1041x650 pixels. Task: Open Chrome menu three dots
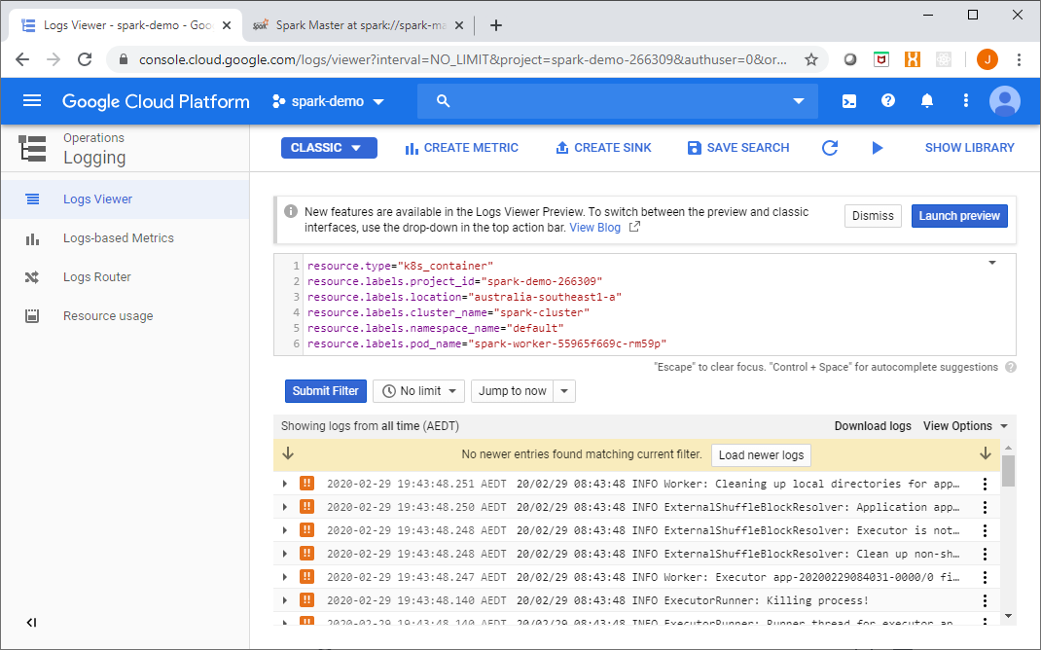coord(1019,59)
